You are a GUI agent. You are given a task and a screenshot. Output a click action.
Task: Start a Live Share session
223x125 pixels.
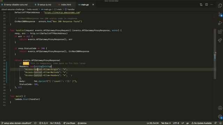(x=69, y=123)
